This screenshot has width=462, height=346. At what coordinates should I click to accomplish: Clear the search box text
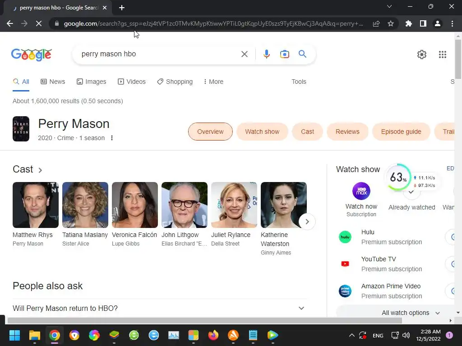(244, 54)
